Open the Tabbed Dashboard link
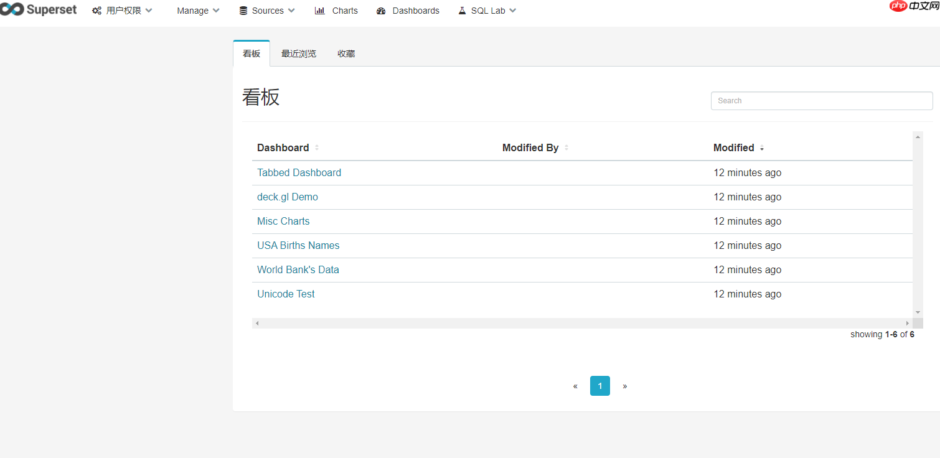 click(x=299, y=172)
